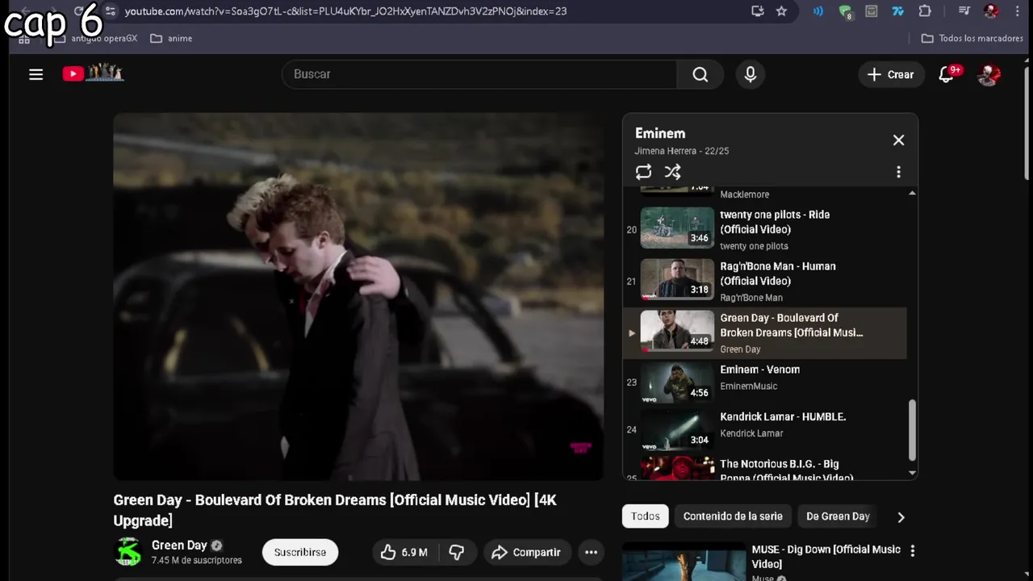The image size is (1033, 581).
Task: Click Jimena Herrera playlist owner link
Action: click(667, 151)
